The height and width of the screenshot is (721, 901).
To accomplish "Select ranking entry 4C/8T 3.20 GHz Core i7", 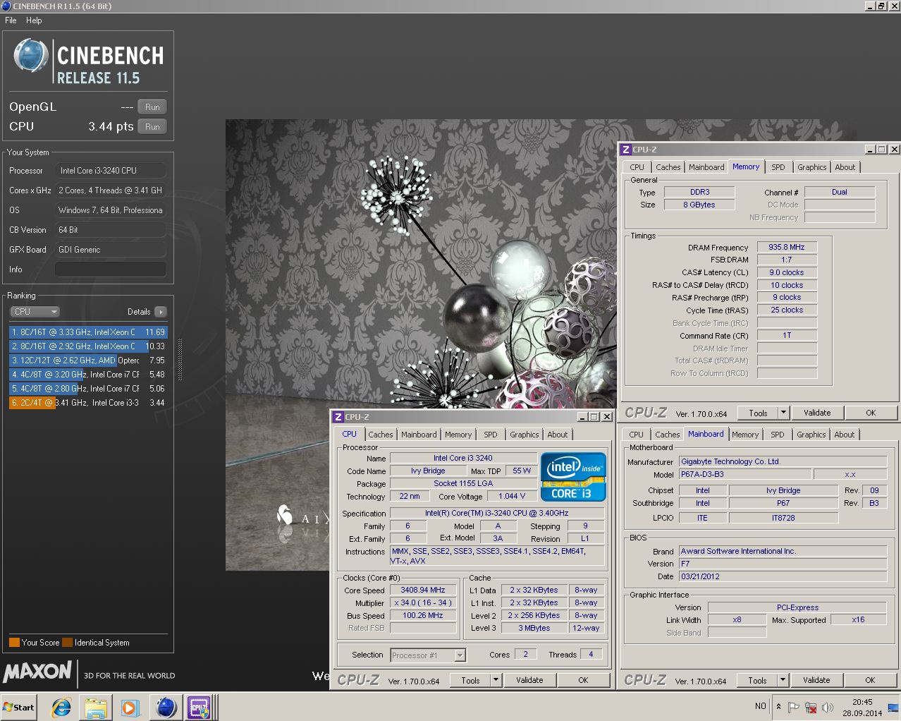I will (x=88, y=375).
